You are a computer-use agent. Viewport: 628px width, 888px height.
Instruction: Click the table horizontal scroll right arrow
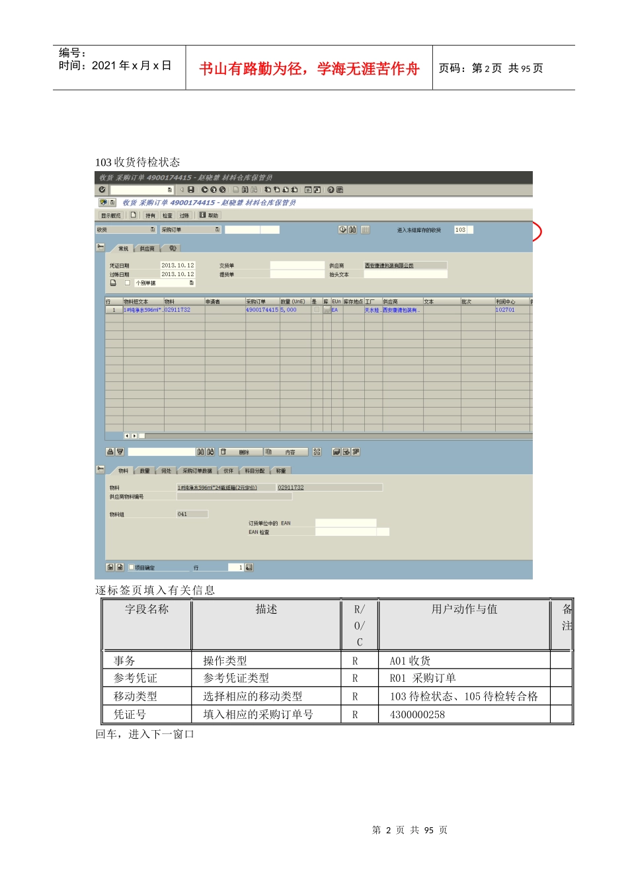pos(134,436)
